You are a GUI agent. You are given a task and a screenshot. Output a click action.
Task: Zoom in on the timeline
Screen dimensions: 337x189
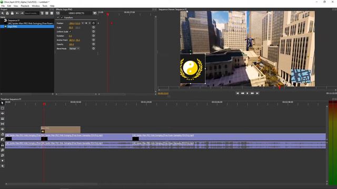(x=3, y=150)
